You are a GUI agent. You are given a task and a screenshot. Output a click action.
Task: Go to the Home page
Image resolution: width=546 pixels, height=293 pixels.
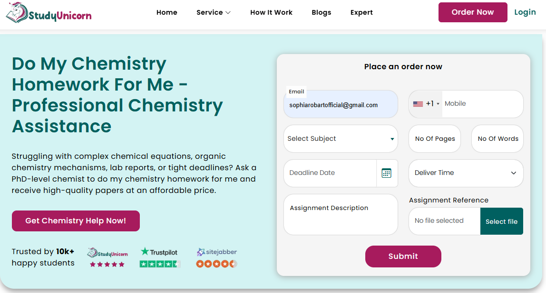166,12
